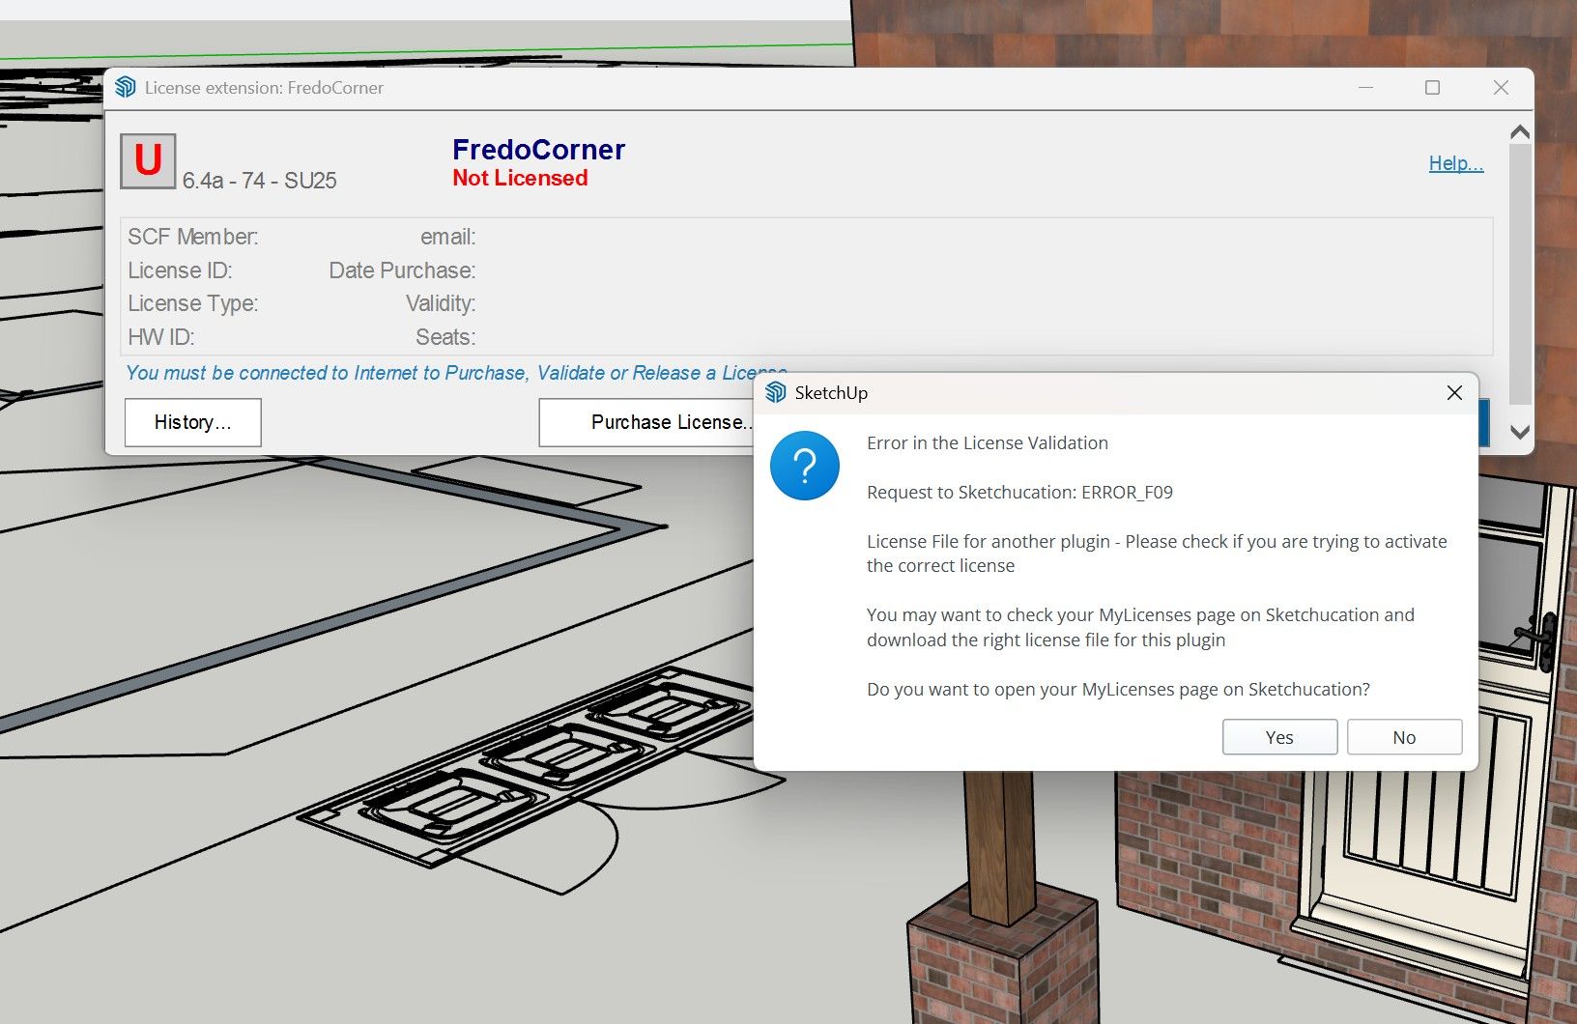Click the 'Seats:' label
The width and height of the screenshot is (1577, 1024).
click(445, 337)
